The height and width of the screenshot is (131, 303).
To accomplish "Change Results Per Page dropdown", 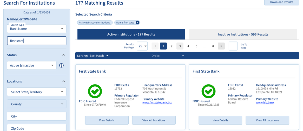I will click(142, 46).
